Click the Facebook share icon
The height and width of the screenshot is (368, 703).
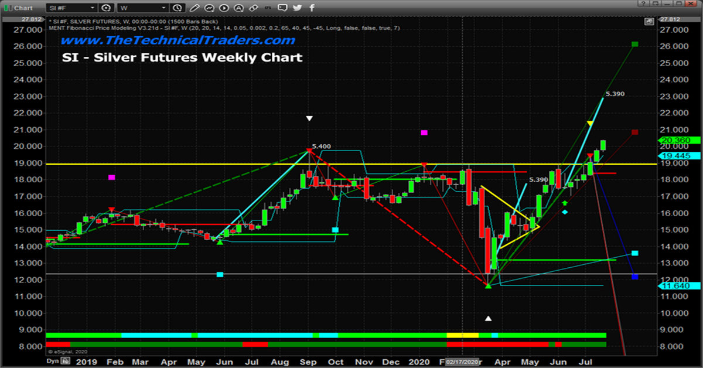[x=312, y=8]
